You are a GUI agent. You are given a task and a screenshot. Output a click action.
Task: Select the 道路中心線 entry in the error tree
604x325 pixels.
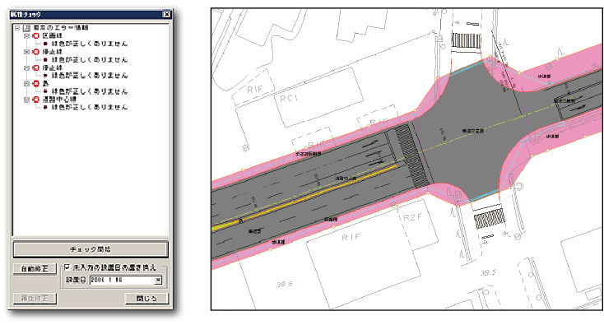coord(59,100)
